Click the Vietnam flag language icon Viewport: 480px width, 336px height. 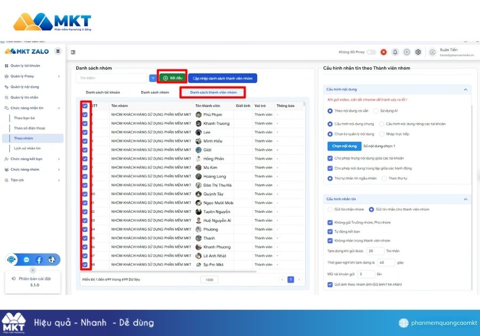pyautogui.click(x=383, y=52)
